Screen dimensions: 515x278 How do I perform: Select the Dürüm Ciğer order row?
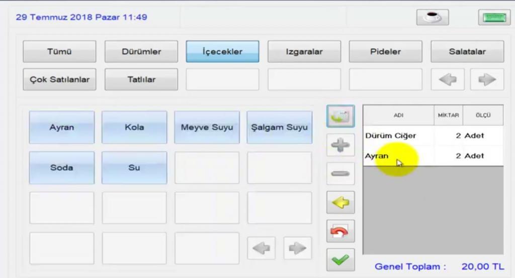coord(433,135)
